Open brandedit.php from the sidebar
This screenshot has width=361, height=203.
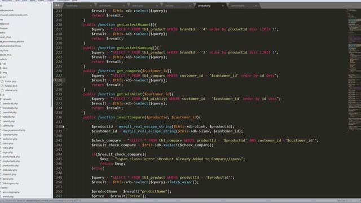[10, 108]
